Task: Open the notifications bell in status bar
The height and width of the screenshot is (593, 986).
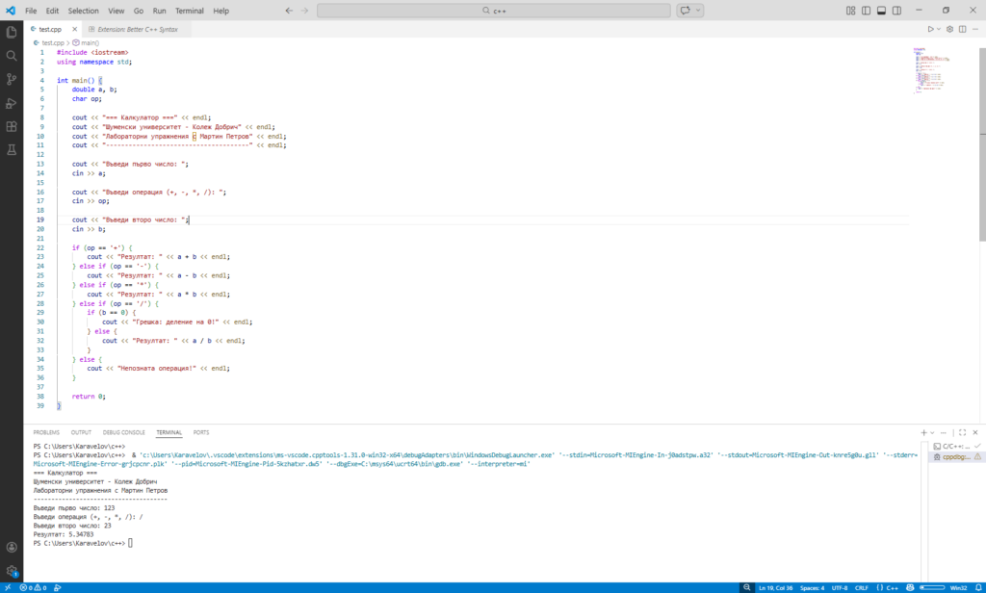Action: click(976, 587)
